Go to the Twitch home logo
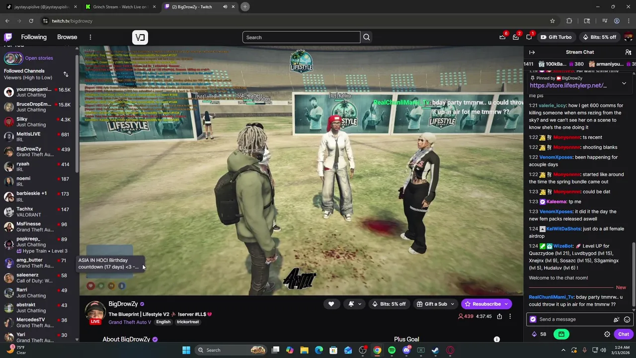636x358 pixels. pos(8,37)
